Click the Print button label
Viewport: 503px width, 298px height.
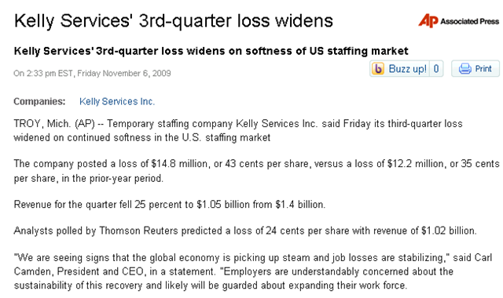(x=483, y=68)
